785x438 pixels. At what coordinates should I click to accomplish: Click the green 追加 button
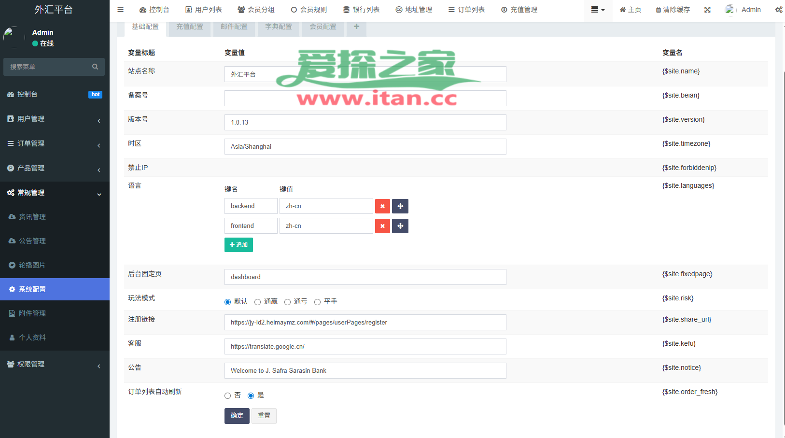pos(238,245)
